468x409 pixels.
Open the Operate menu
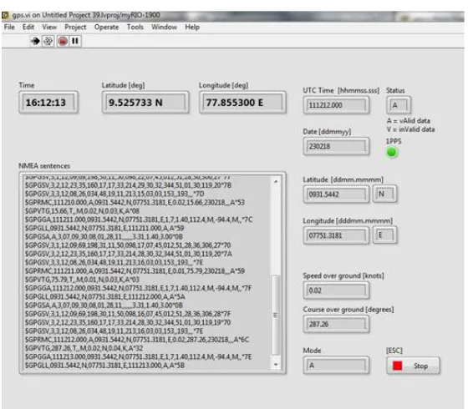[x=106, y=27]
